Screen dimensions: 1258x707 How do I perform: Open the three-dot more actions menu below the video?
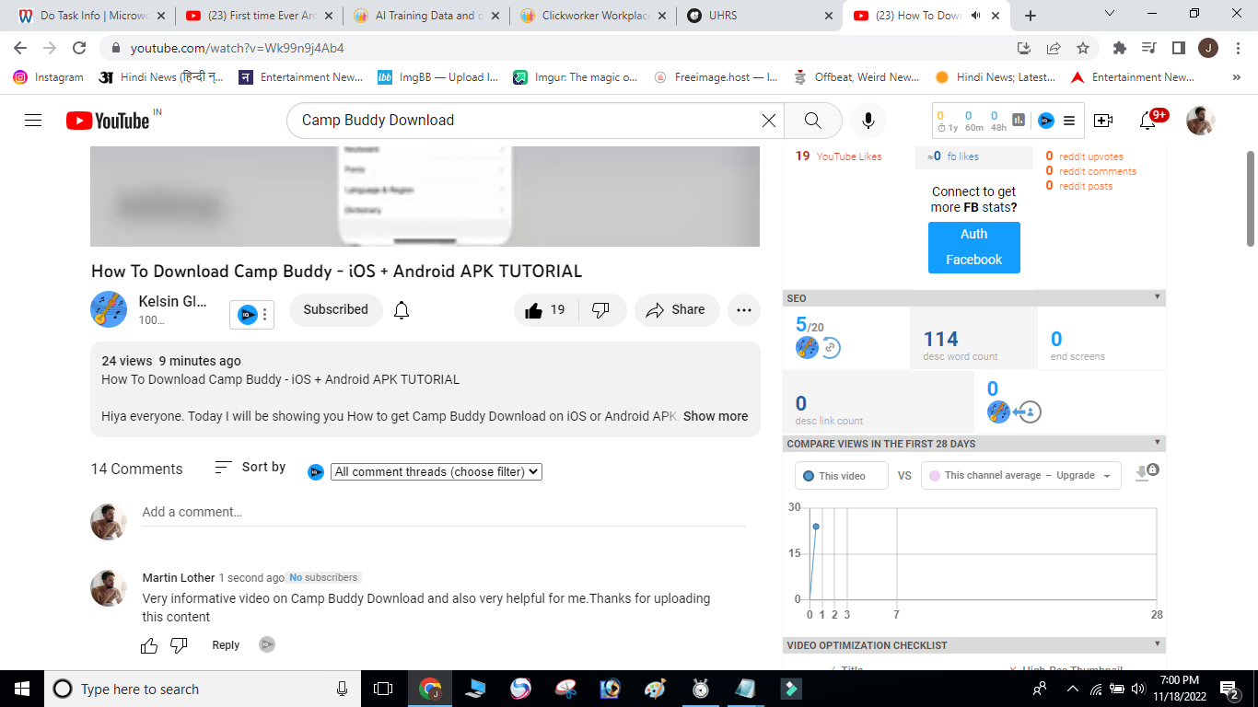click(744, 310)
